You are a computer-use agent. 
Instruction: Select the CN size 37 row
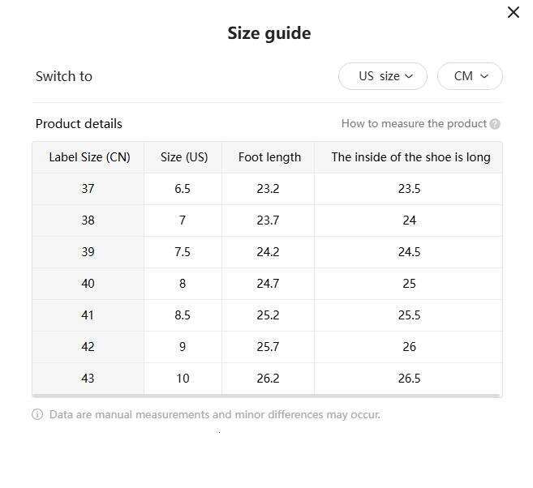[88, 189]
